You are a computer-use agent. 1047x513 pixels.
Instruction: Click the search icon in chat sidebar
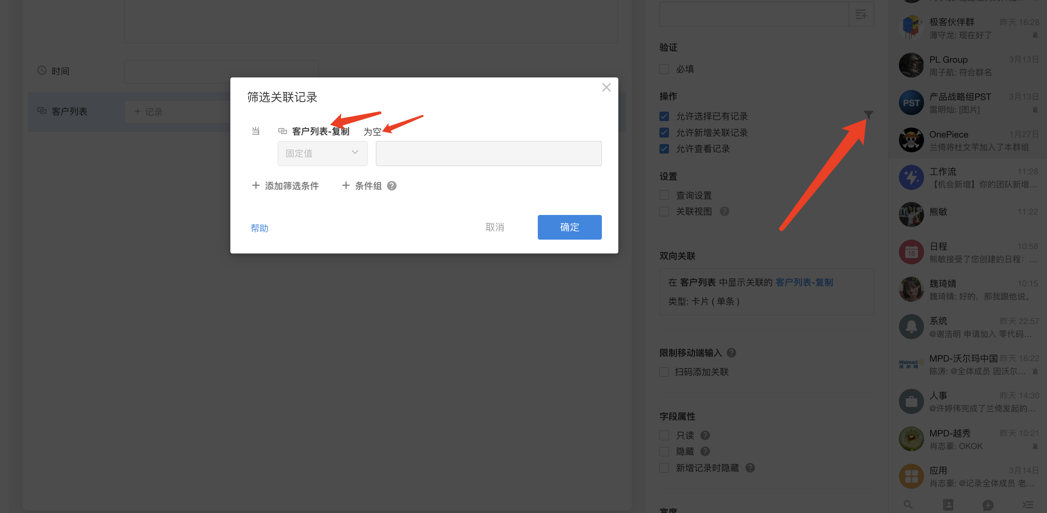pyautogui.click(x=908, y=504)
